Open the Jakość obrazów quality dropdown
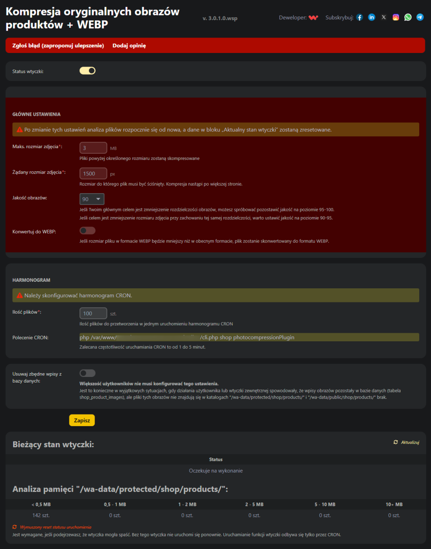The width and height of the screenshot is (431, 549). [x=92, y=199]
